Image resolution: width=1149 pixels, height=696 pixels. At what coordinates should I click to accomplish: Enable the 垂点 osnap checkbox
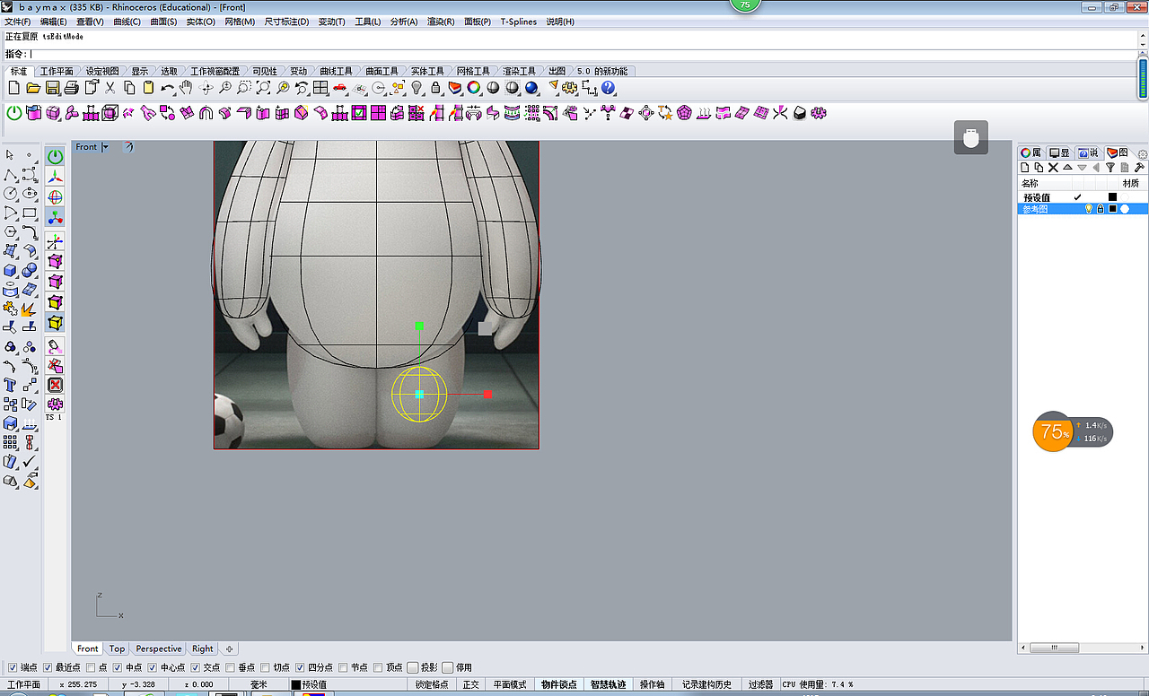230,667
